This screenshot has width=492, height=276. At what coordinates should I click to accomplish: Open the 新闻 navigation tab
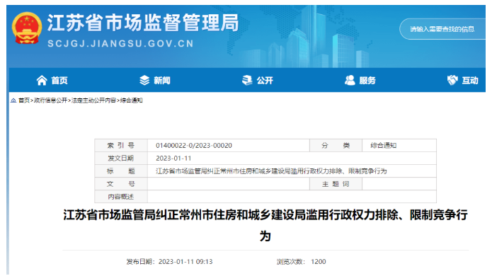pos(155,81)
